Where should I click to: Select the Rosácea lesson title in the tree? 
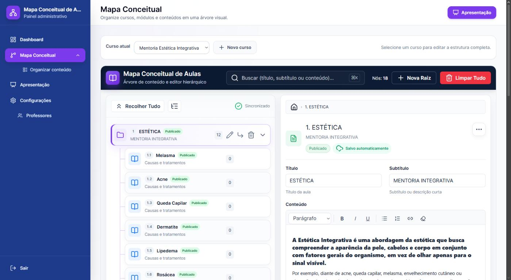(166, 275)
